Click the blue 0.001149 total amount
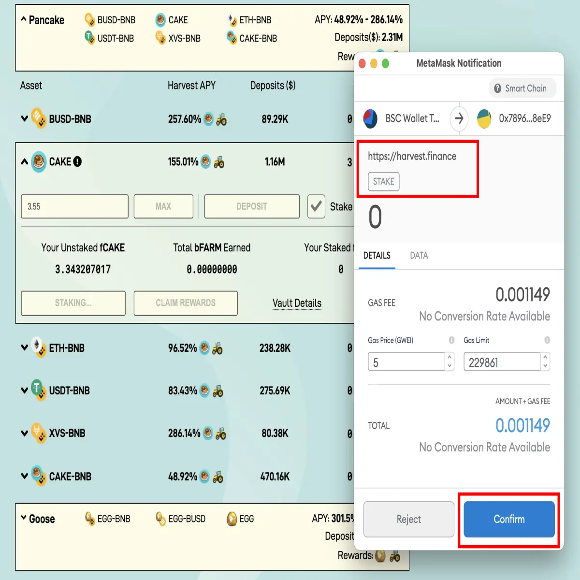Viewport: 580px width, 580px height. (522, 425)
